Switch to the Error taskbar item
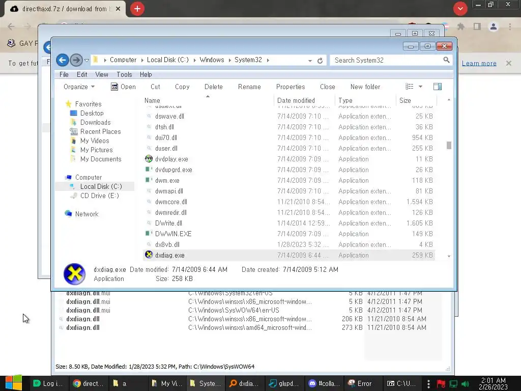 360,383
